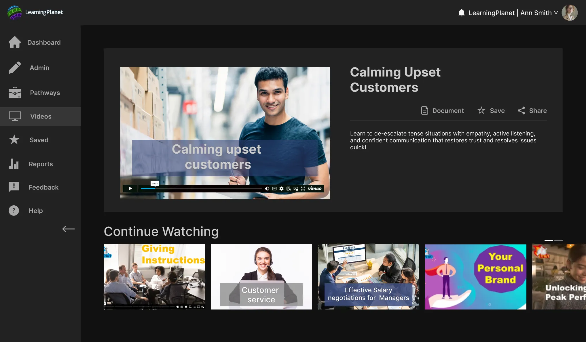Screen dimensions: 586x342
Task: Share the Calming Upset Customers video
Action: (x=532, y=111)
